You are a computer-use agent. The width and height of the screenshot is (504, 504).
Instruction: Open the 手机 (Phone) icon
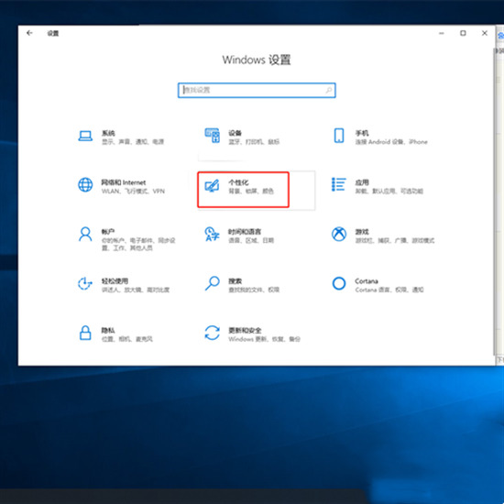[339, 136]
